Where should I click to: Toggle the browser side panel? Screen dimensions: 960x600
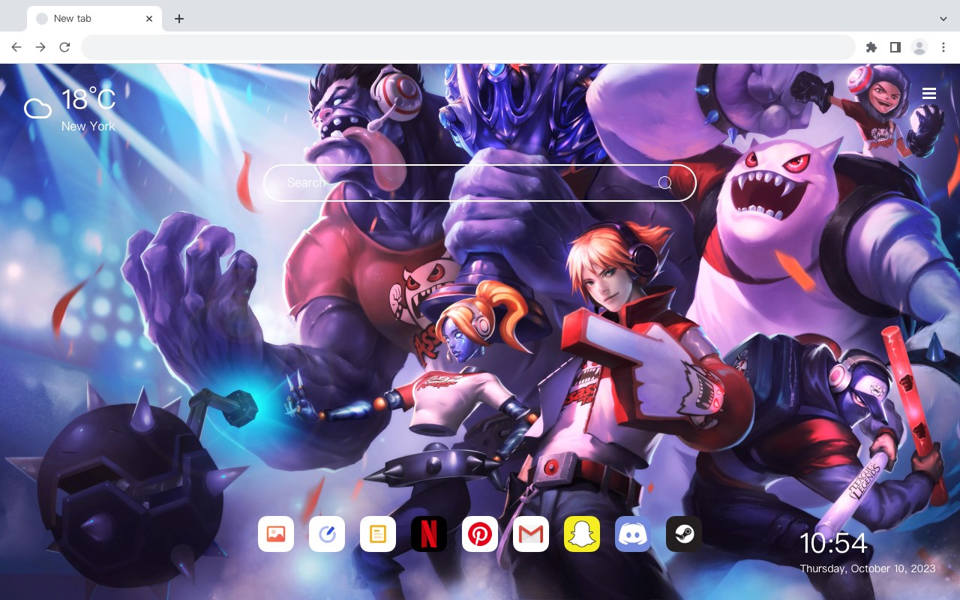click(x=895, y=47)
